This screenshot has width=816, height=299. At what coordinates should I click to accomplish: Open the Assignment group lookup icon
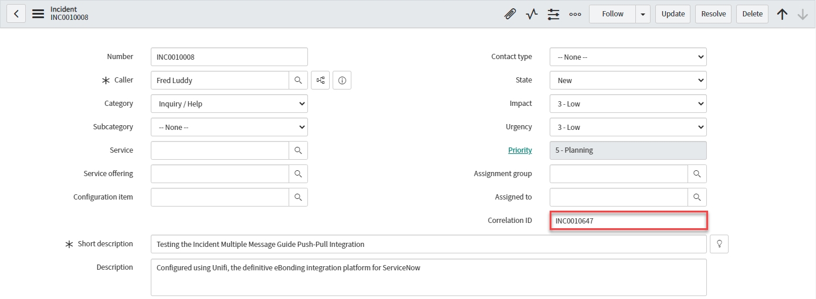[x=697, y=174]
